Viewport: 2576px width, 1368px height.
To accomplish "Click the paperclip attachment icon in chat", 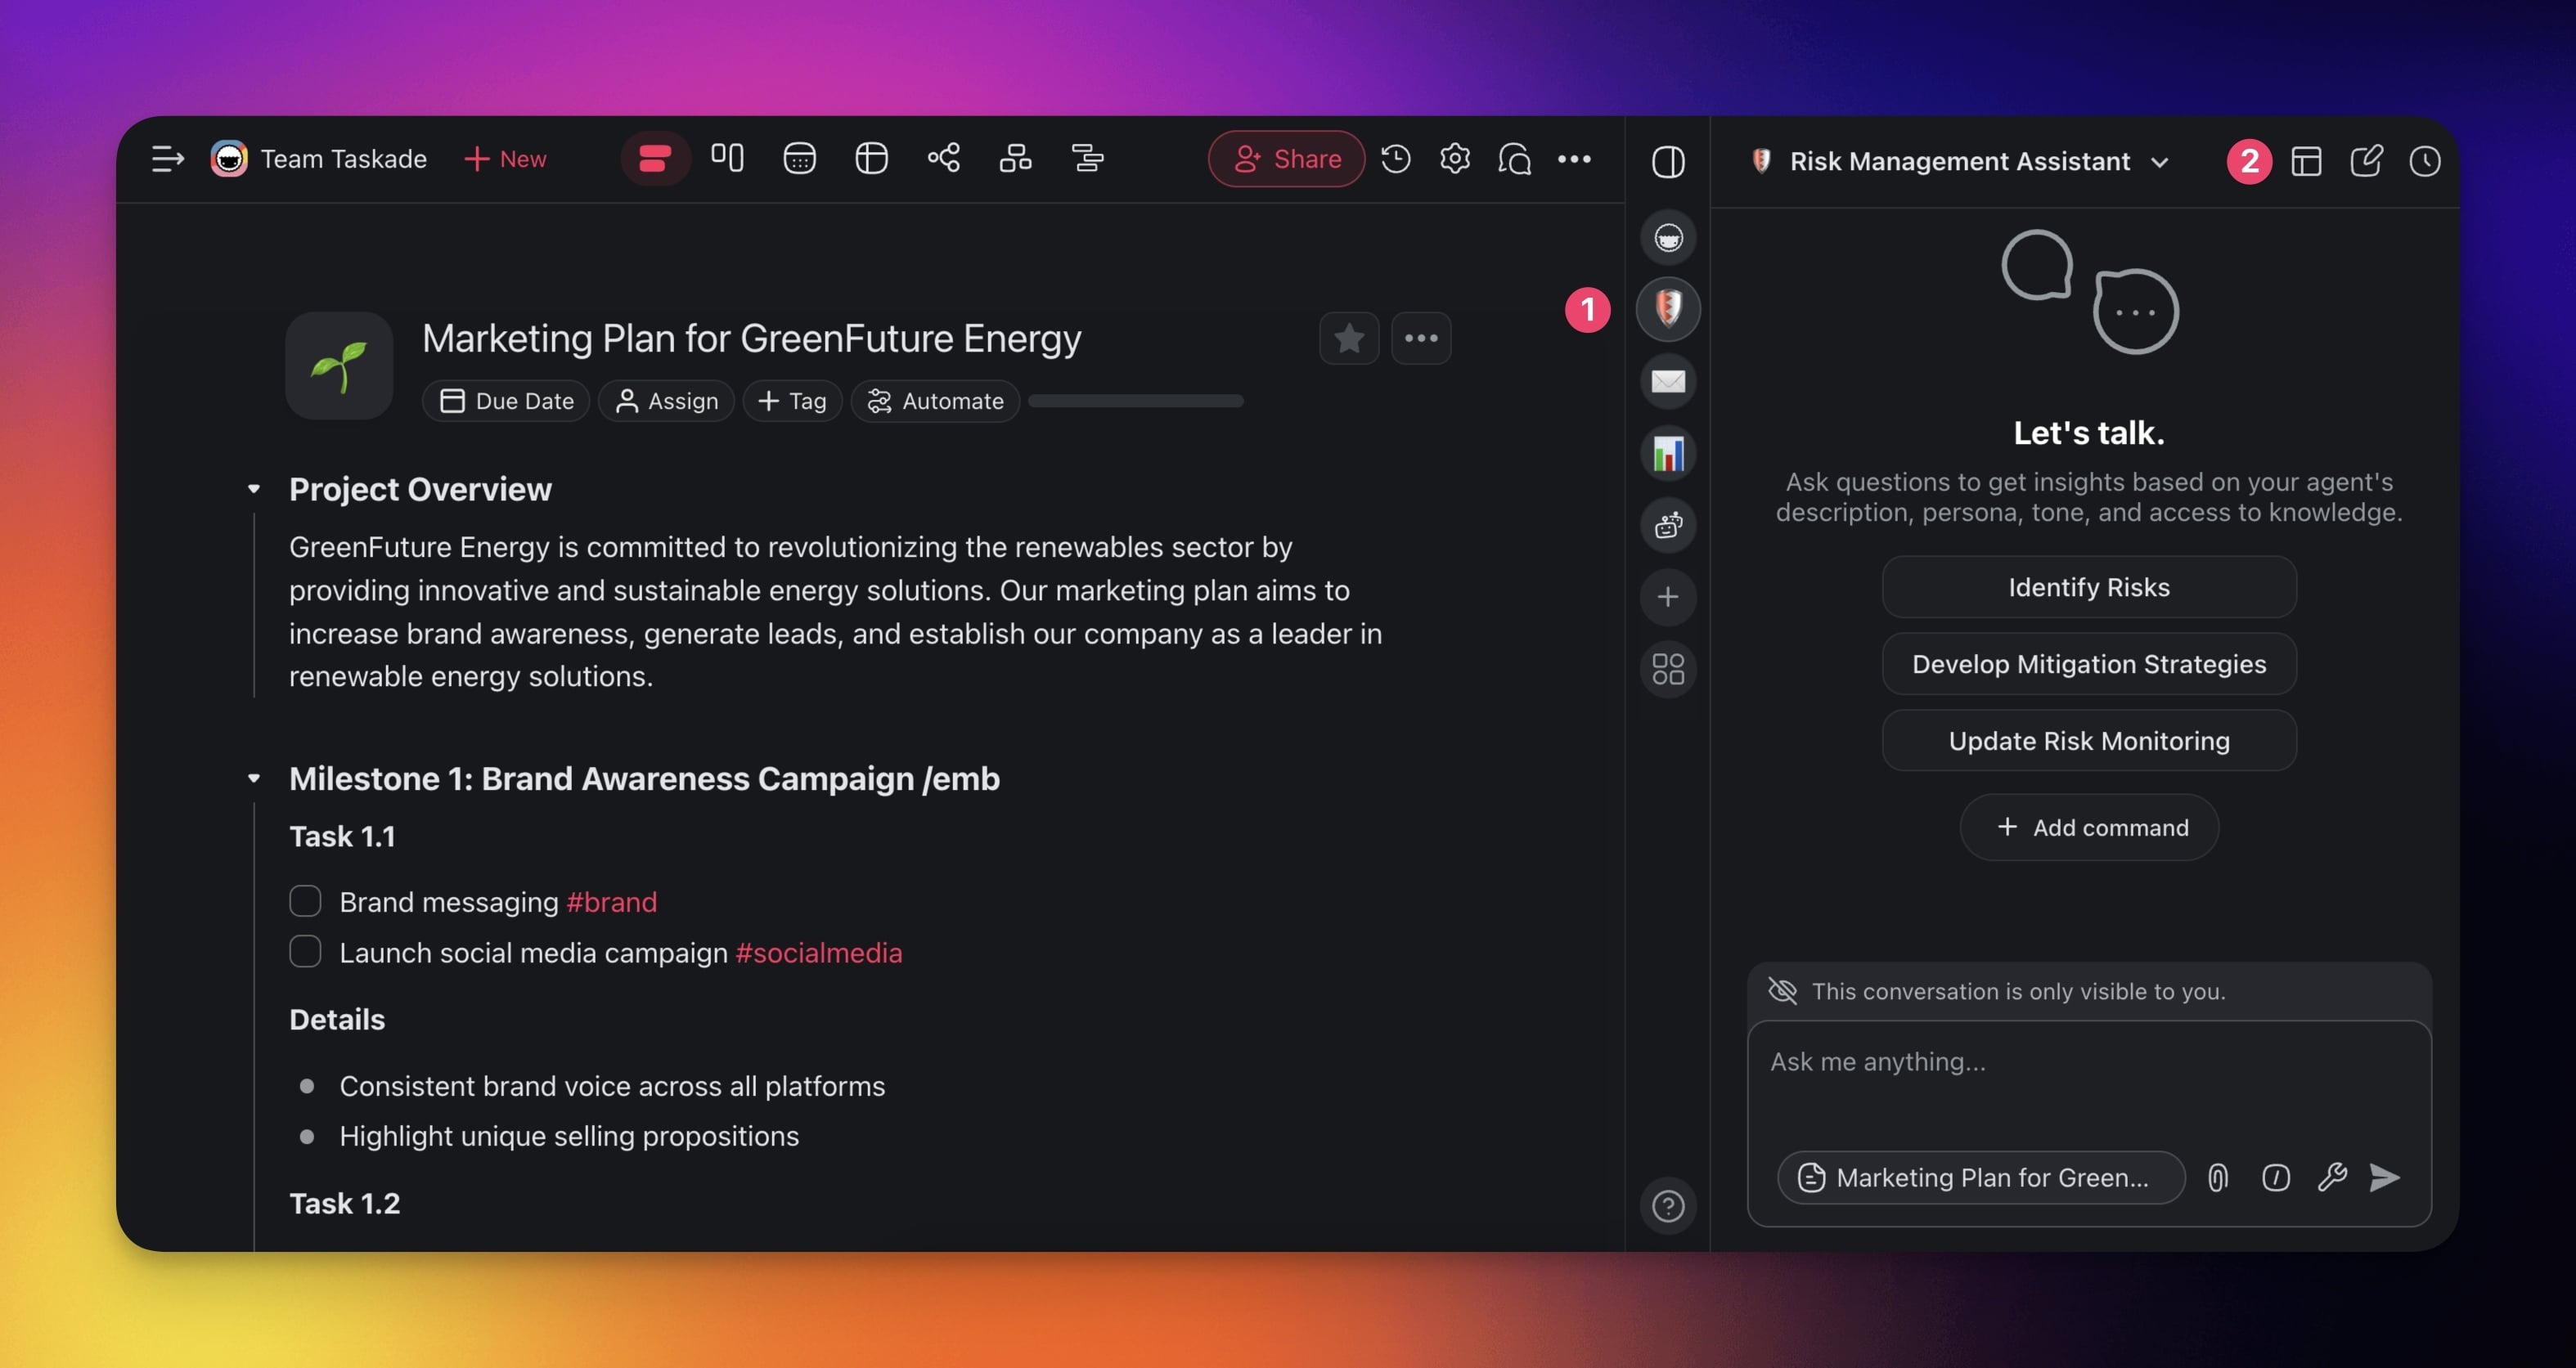I will 2217,1177.
